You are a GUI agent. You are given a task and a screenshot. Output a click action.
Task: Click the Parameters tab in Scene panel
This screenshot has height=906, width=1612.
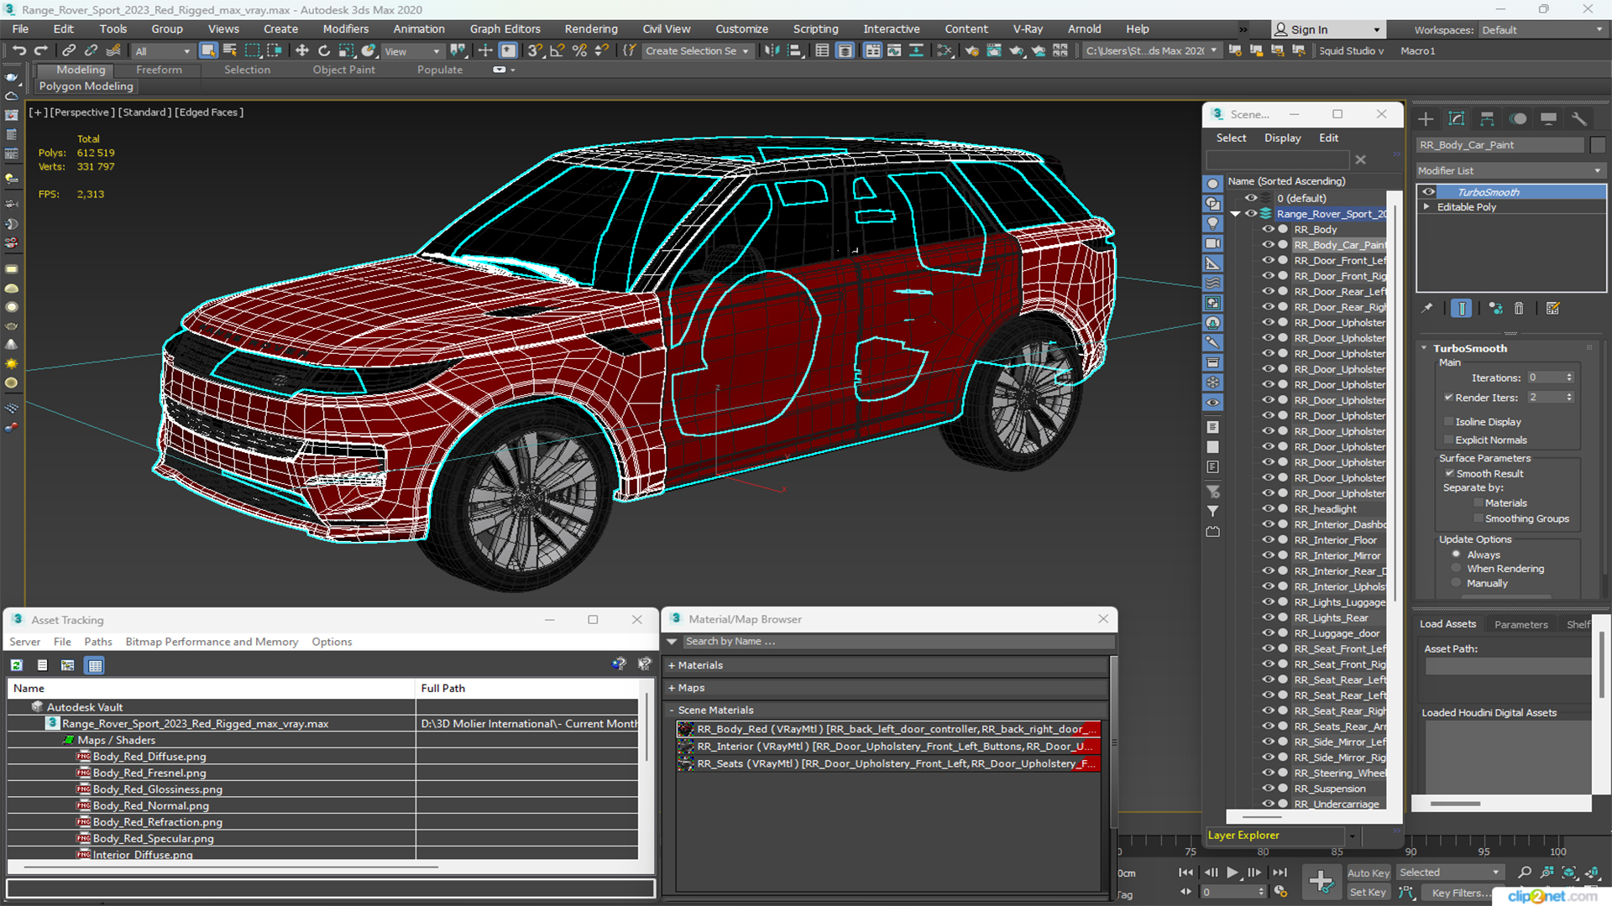coord(1521,624)
